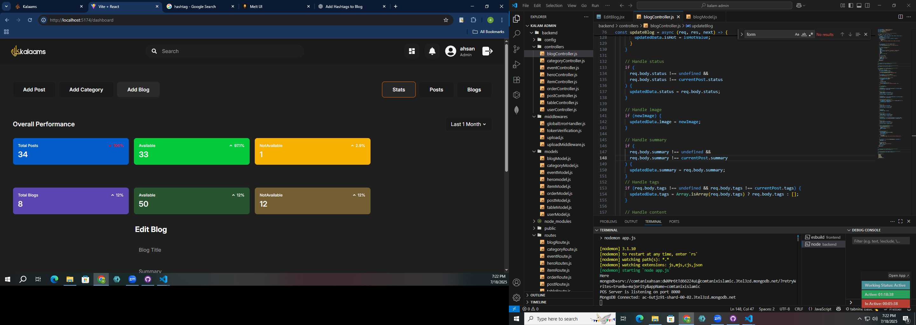Click the Debug Console filter field
Viewport: 916px width, 325px height.
(x=881, y=241)
